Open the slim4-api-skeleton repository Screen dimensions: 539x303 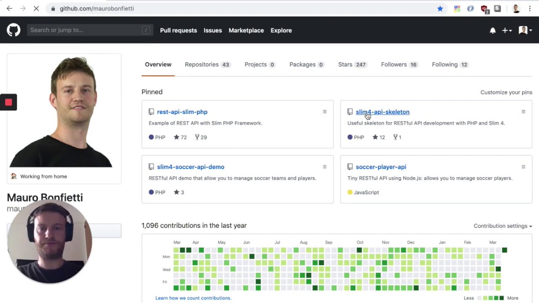tap(382, 112)
